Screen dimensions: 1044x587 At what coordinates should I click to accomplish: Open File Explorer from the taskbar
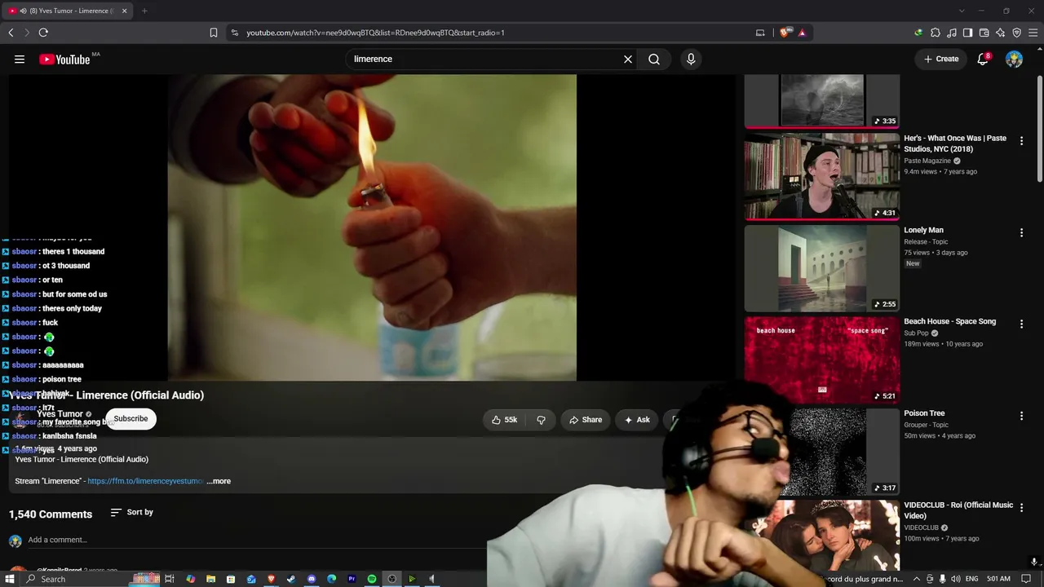point(210,579)
